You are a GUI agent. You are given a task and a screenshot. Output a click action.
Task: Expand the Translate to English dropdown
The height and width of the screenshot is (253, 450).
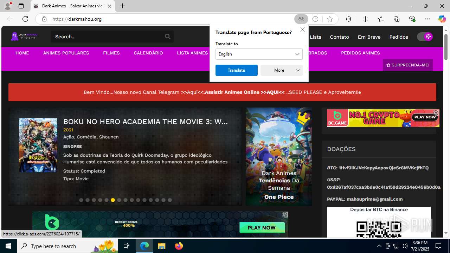point(259,54)
